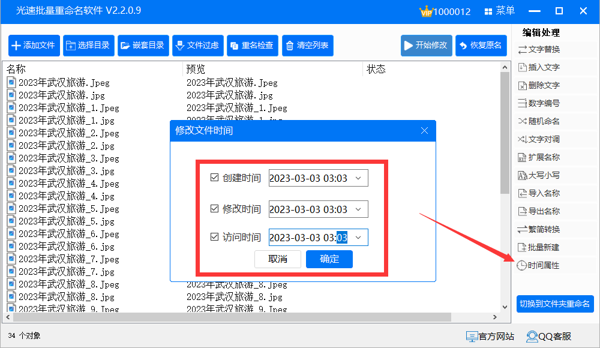Open 修改时间 date picker dropdown arrow
Viewport: 600px width, 348px height.
358,209
